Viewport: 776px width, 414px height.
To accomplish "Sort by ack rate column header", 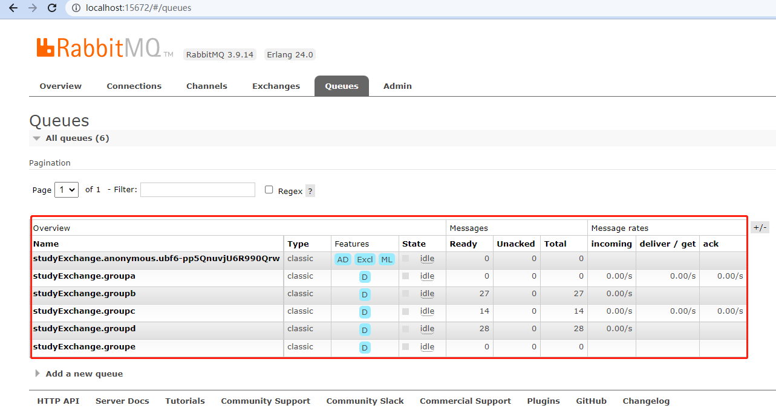I will click(x=711, y=244).
